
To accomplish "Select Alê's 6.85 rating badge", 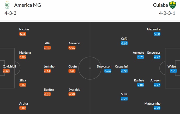I will [47, 48].
